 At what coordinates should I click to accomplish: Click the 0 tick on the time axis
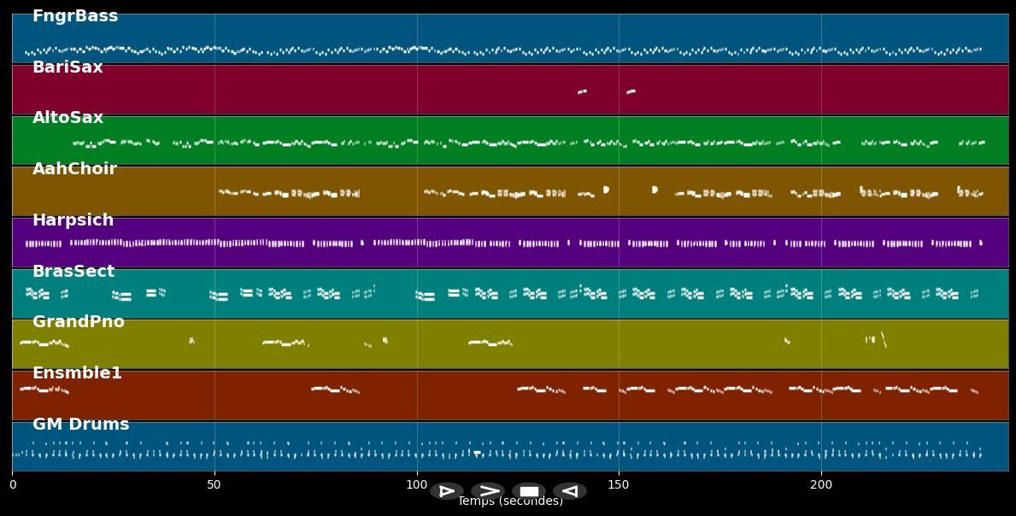tap(12, 485)
